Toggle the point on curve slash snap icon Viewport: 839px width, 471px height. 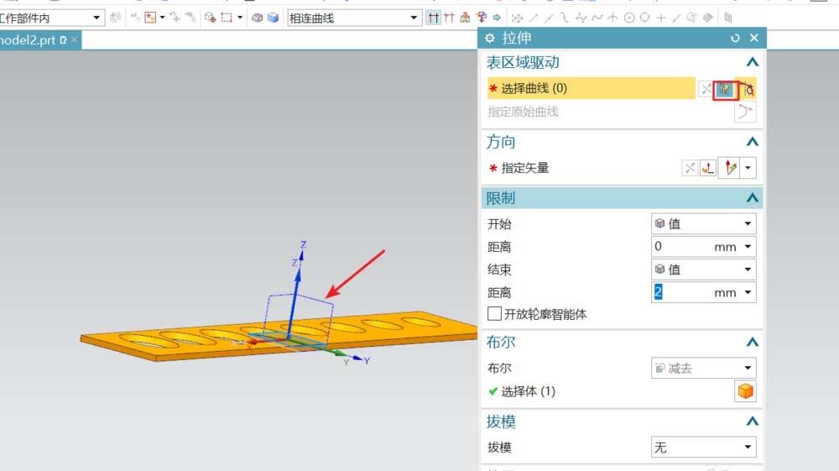676,18
